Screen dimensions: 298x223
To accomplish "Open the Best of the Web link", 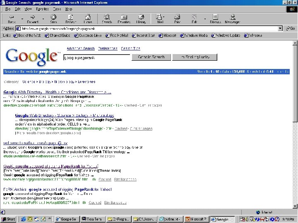I will pos(27,36).
